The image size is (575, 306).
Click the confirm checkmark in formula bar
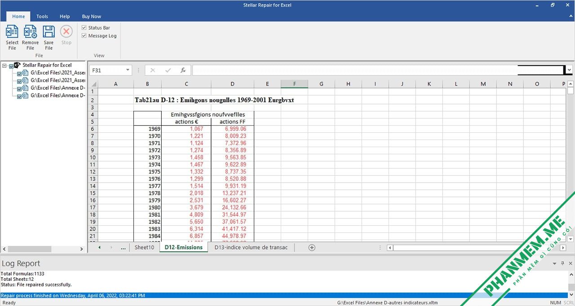(x=168, y=70)
